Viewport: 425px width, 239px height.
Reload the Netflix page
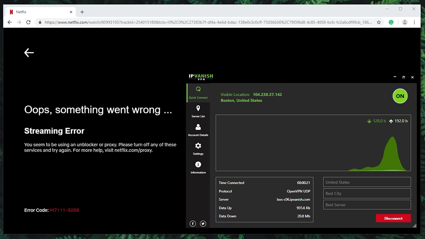point(28,22)
